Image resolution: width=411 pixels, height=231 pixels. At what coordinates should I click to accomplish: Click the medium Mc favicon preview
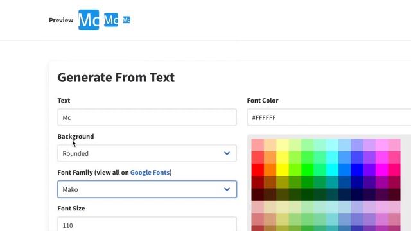111,20
